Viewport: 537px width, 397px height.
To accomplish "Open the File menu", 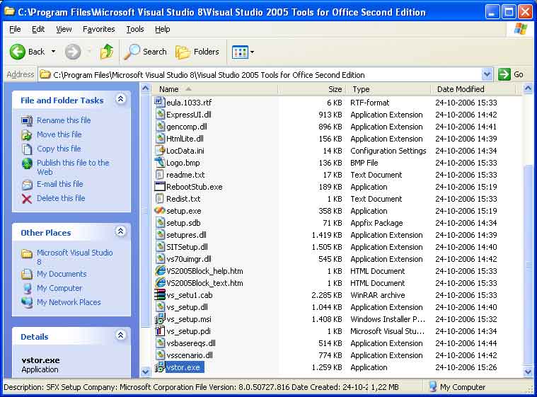I will [15, 29].
